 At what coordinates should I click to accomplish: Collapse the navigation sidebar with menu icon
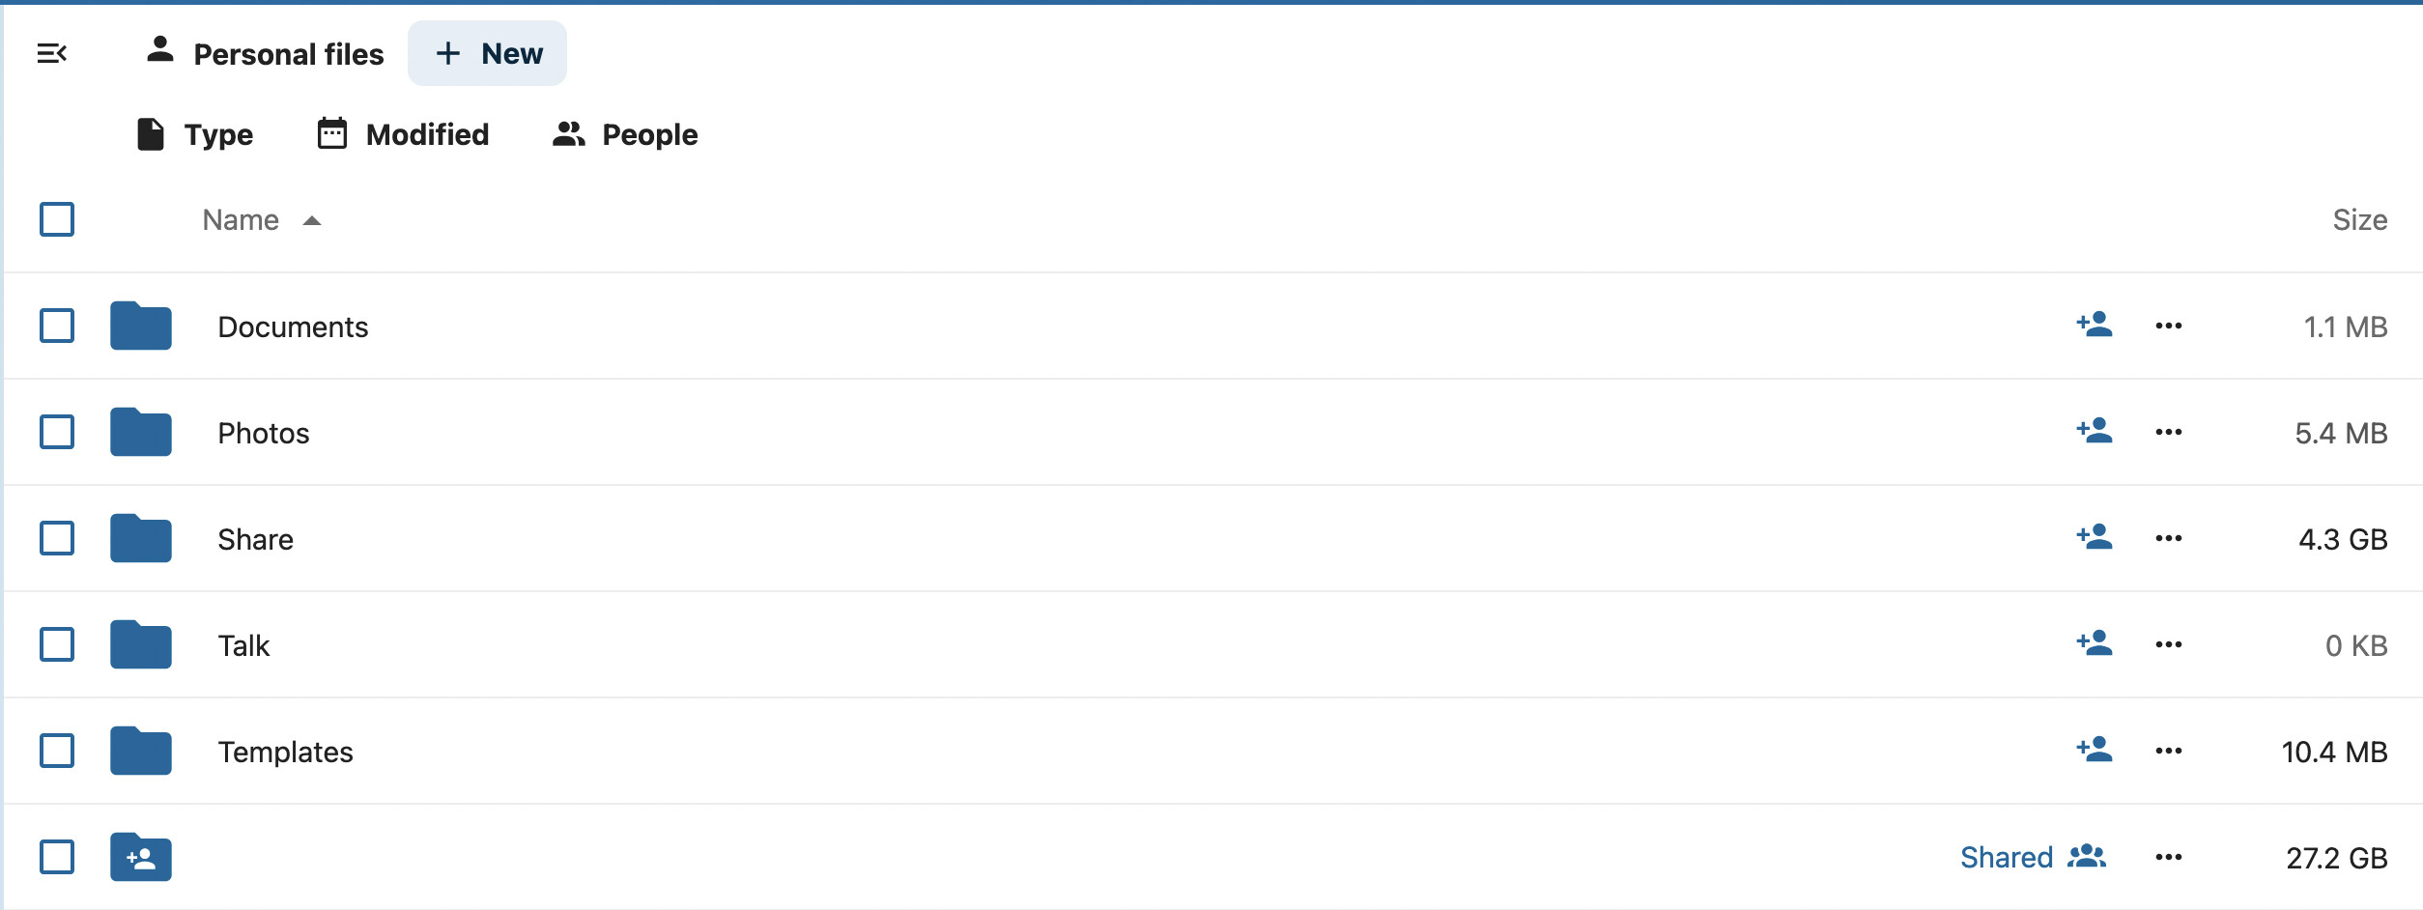click(x=52, y=53)
